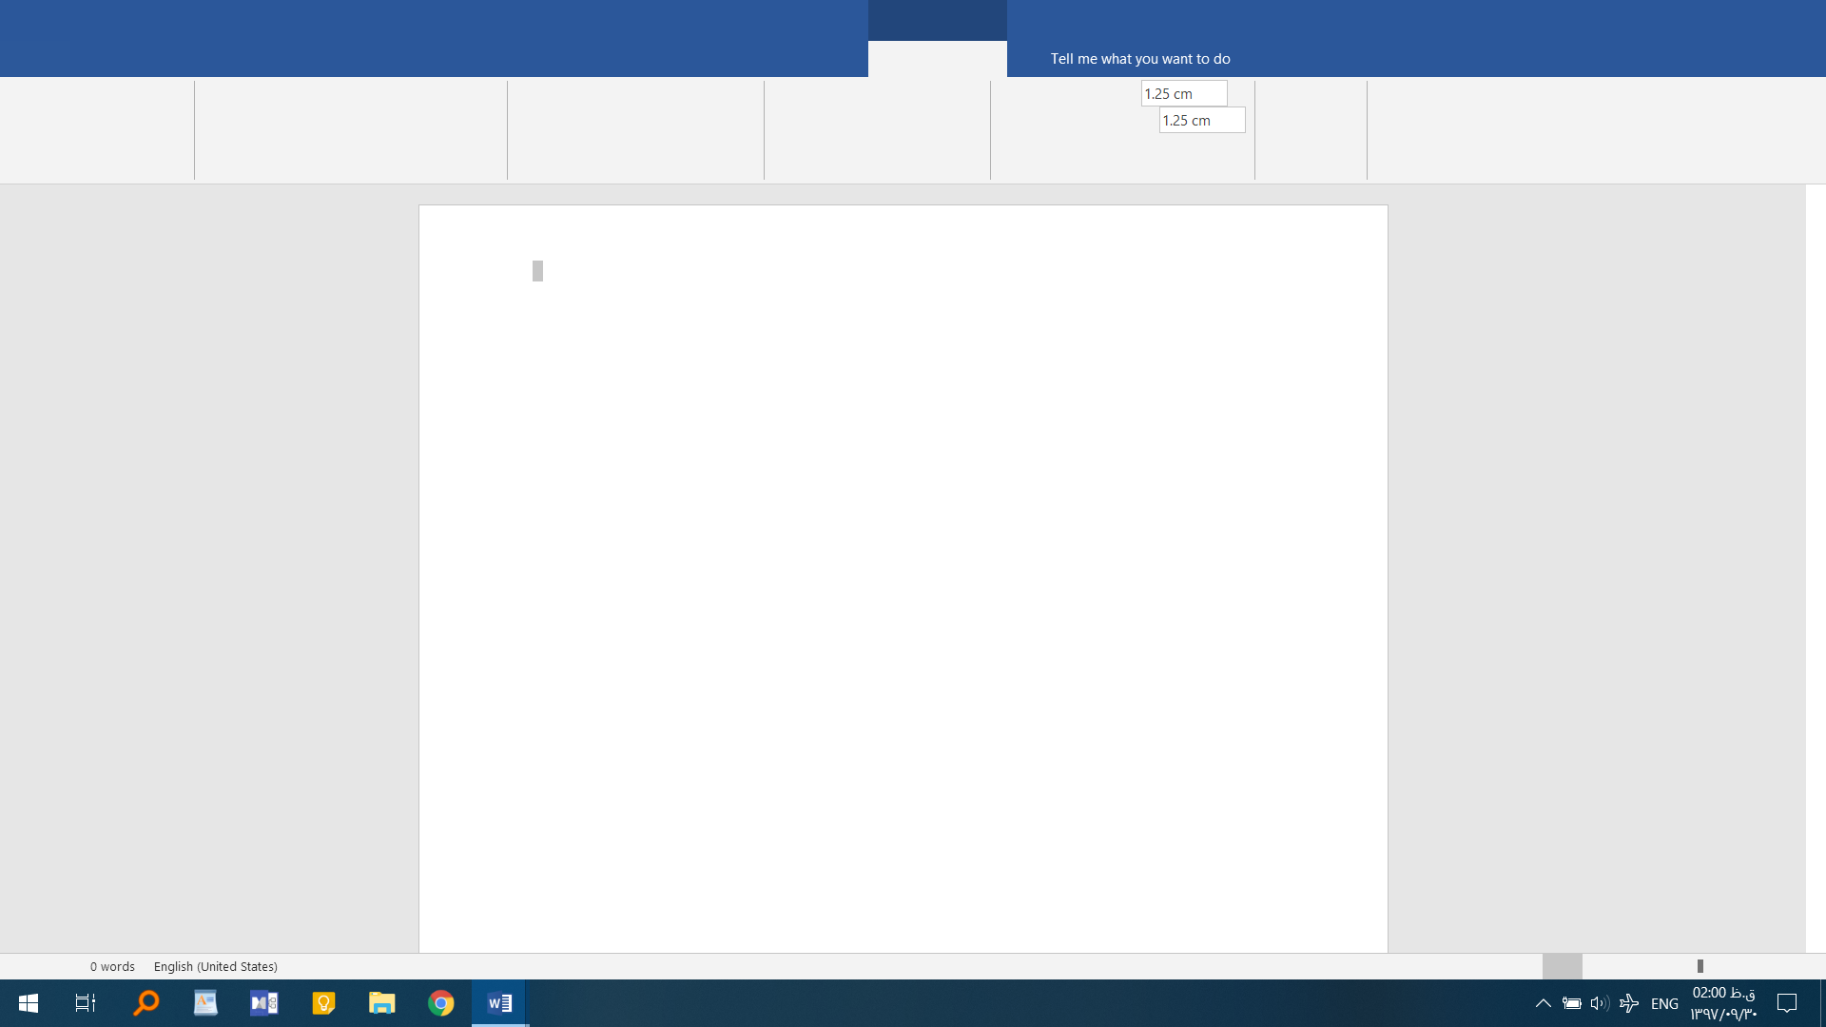Click English (United States) language indicator

pyautogui.click(x=216, y=966)
